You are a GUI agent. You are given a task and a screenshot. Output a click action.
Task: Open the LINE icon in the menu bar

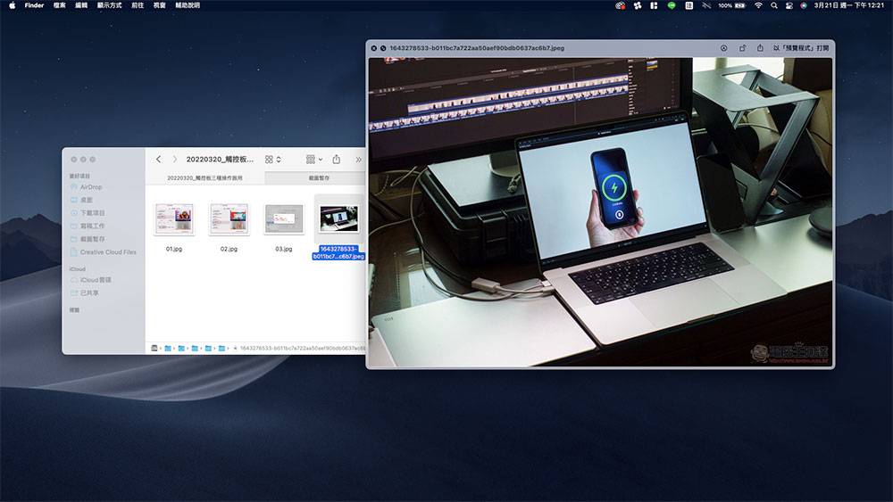(672, 5)
